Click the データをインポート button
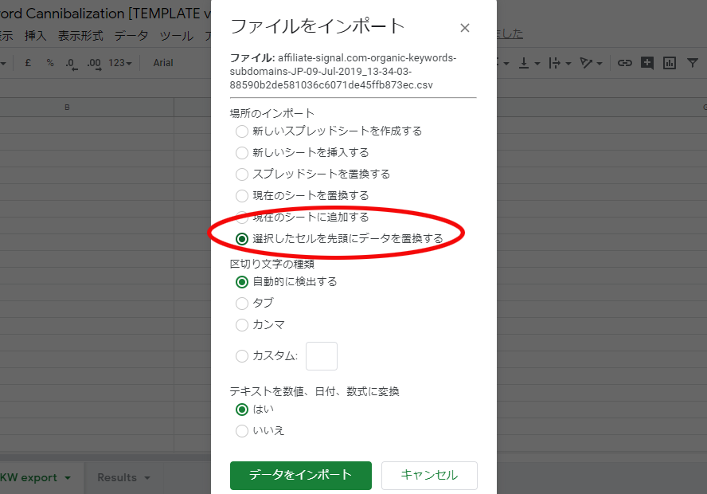This screenshot has height=494, width=707. coord(301,475)
